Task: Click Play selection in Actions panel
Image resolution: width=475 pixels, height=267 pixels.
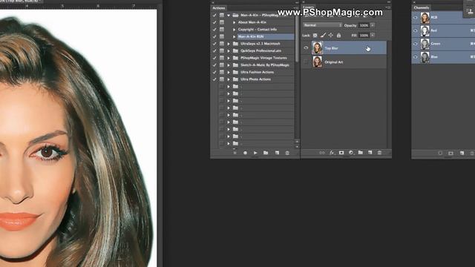Action: pyautogui.click(x=255, y=153)
